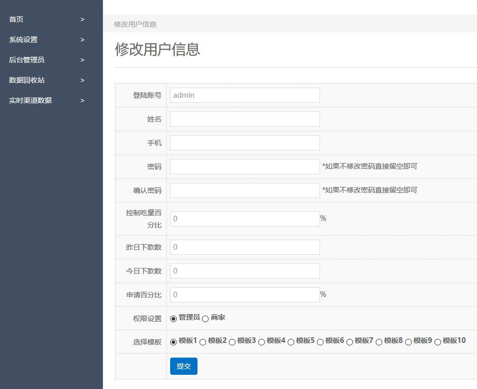Click the 今日下款数 input field
477x389 pixels.
(245, 271)
